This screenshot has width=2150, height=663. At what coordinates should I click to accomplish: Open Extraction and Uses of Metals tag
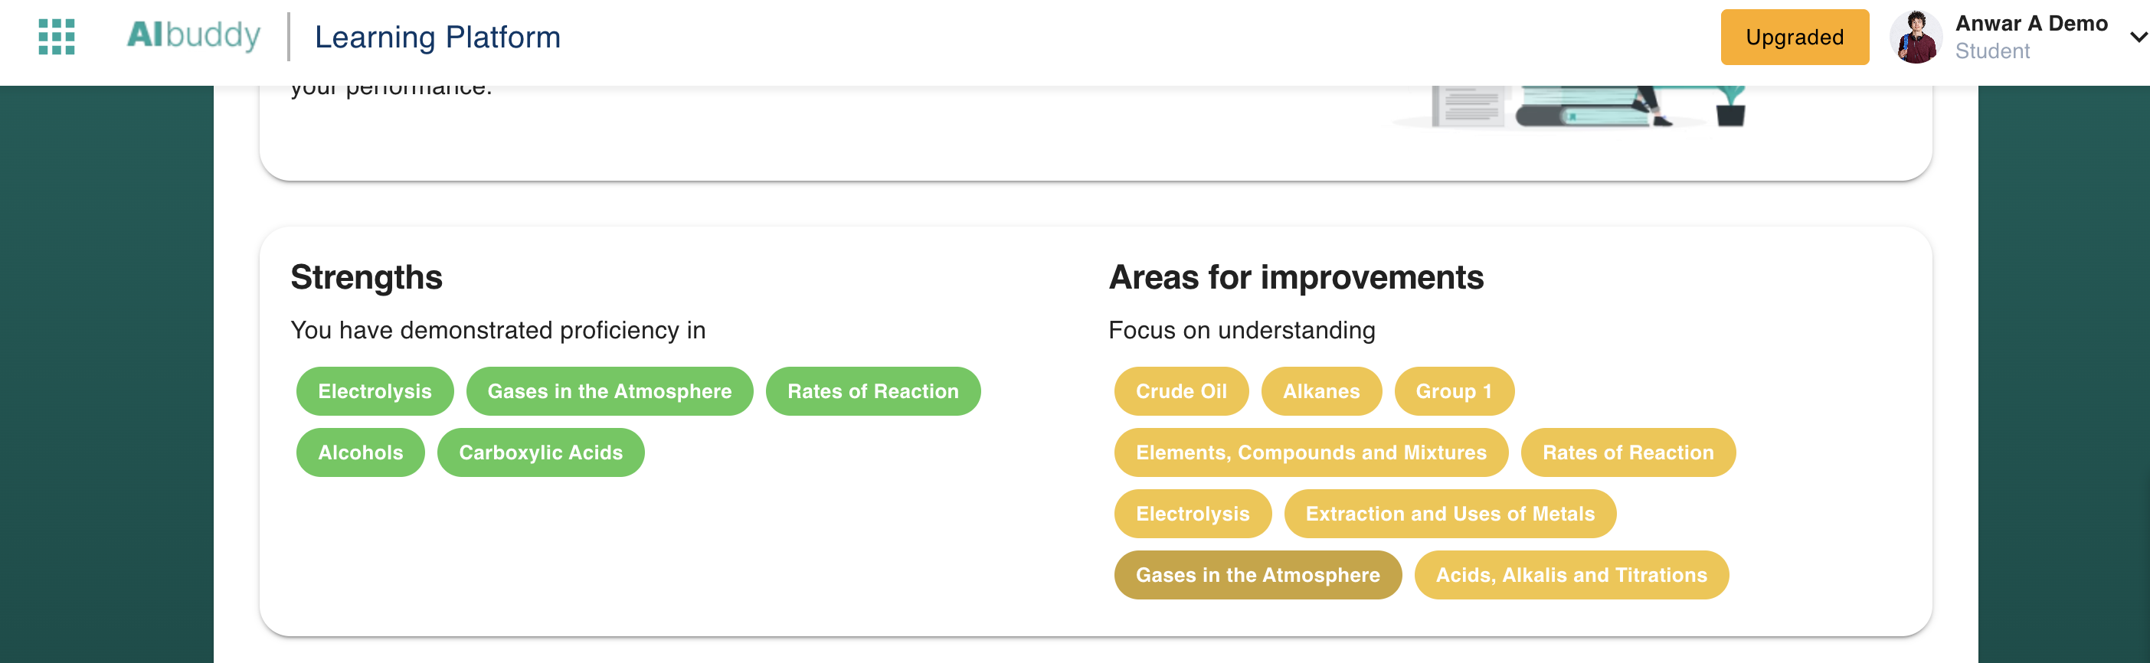pos(1449,514)
